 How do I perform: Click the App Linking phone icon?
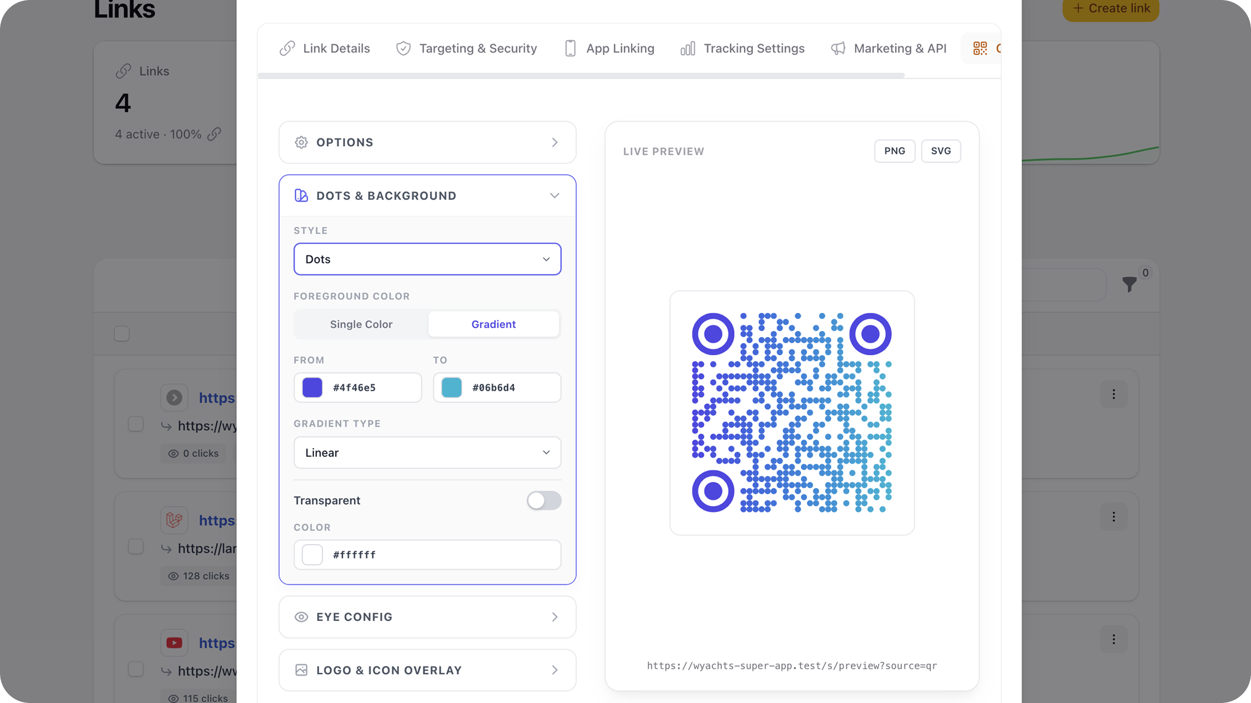570,48
